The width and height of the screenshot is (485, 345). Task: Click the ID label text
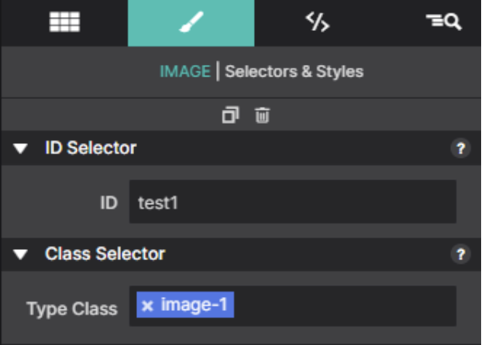point(108,203)
